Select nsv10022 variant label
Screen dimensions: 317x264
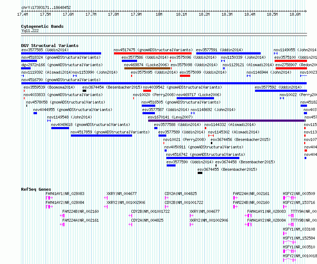pos(298,95)
